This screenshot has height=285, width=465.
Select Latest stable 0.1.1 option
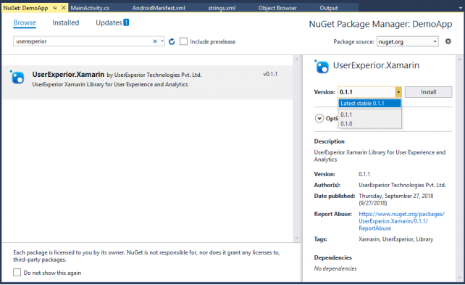369,103
